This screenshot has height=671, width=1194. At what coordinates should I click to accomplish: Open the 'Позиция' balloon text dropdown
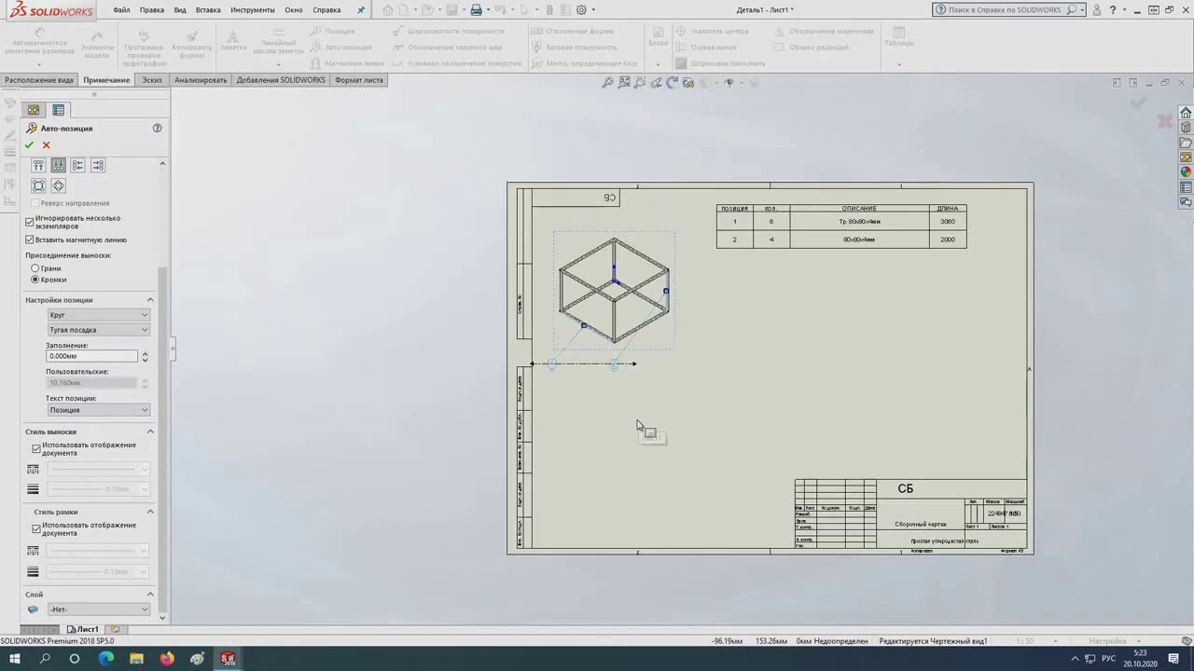pyautogui.click(x=98, y=410)
